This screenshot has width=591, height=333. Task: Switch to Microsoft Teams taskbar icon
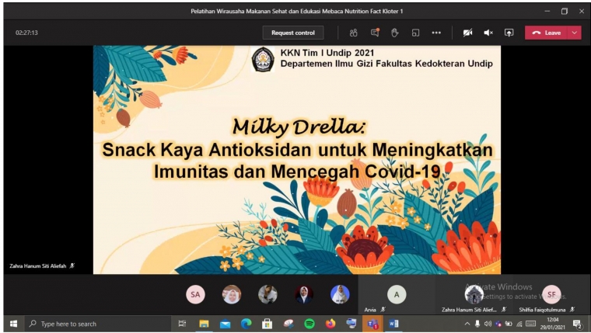coord(372,324)
